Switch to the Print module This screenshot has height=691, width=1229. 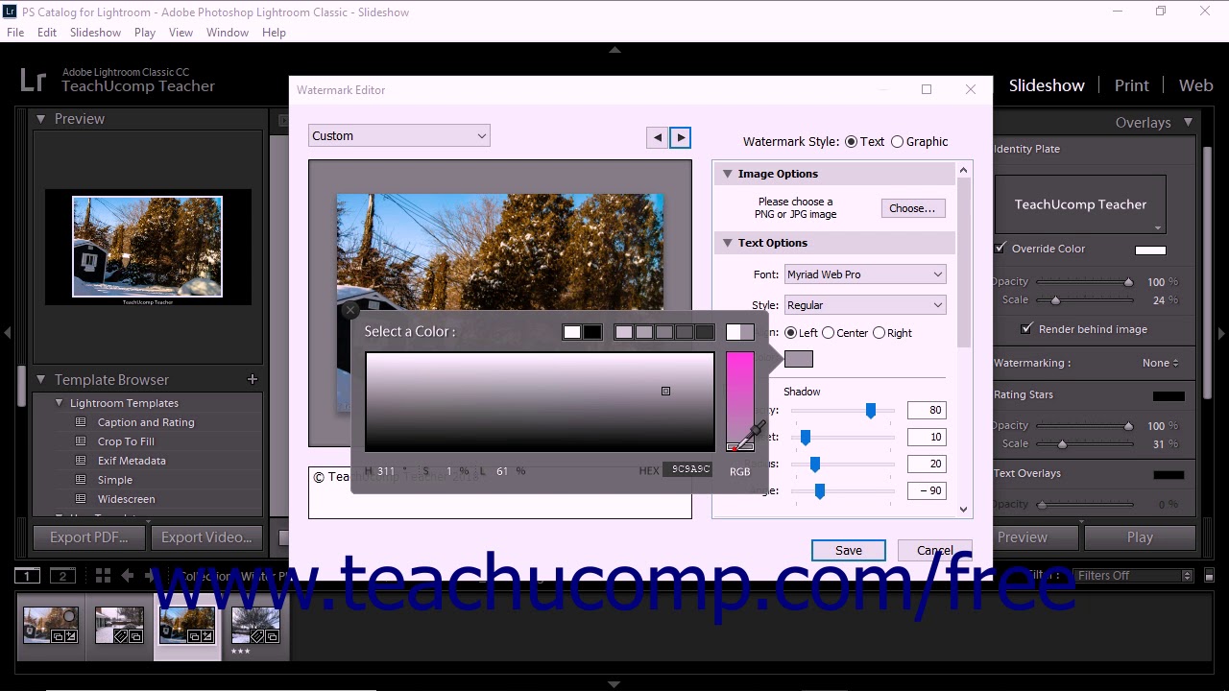[1131, 85]
